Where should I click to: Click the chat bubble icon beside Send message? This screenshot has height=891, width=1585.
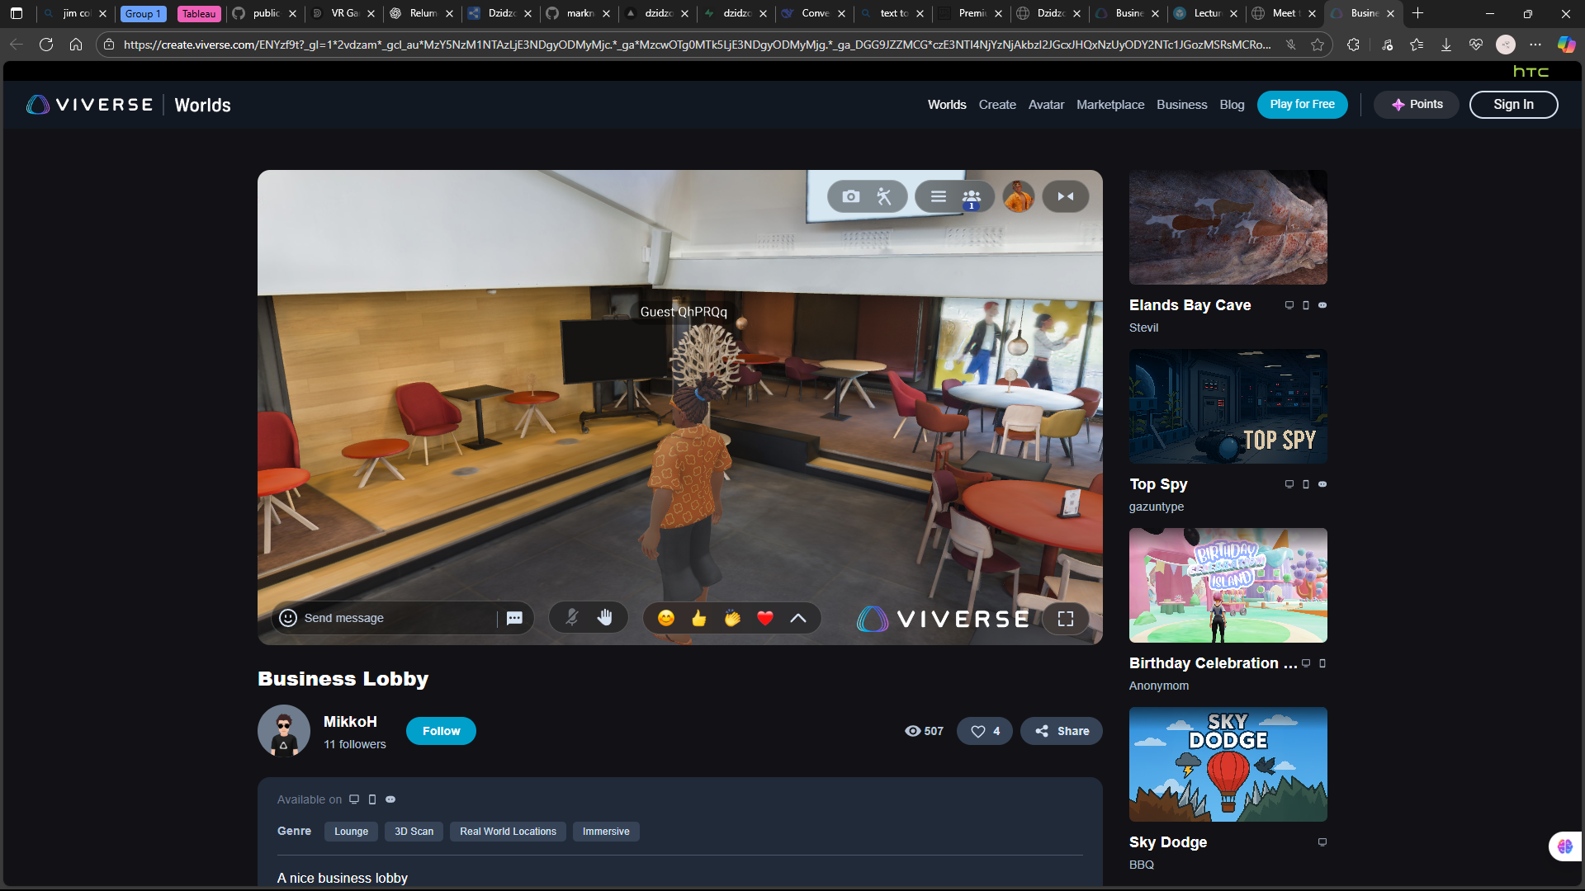[514, 618]
